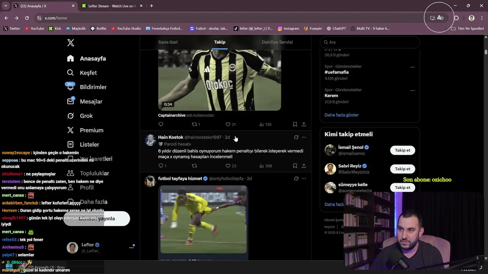Open Lefter account switcher menu dots
Screen dimensions: 488x274
tap(131, 247)
